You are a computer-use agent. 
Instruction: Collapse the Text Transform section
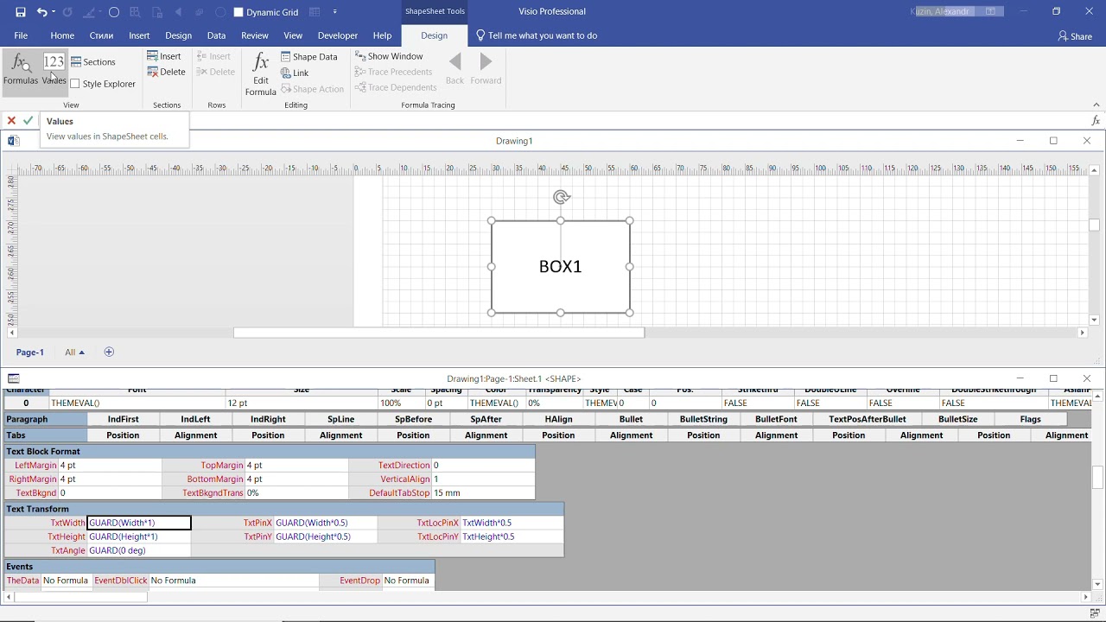(x=284, y=509)
